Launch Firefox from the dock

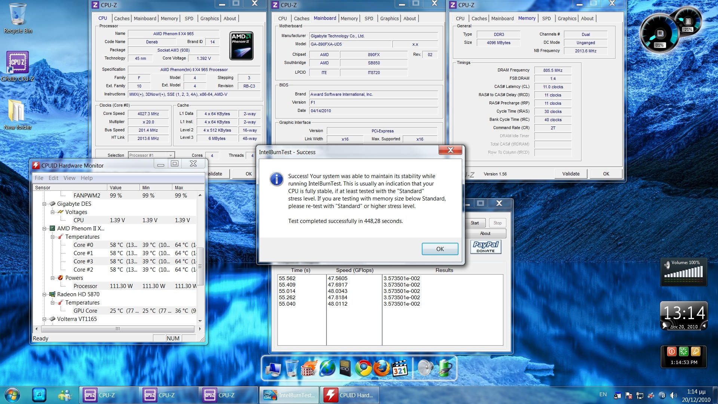tap(381, 368)
